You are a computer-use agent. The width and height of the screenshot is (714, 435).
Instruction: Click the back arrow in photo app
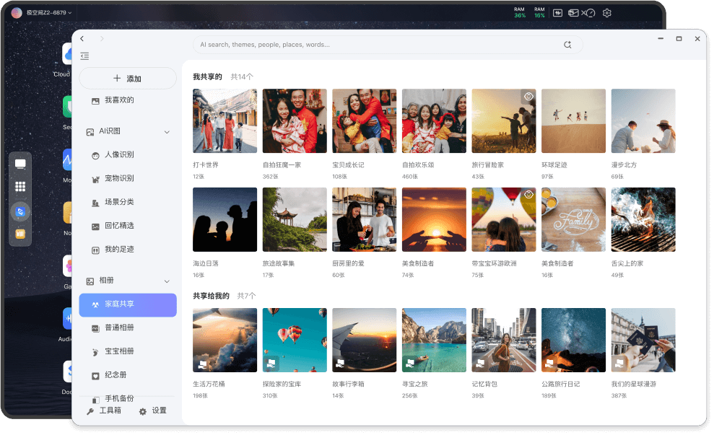click(82, 38)
